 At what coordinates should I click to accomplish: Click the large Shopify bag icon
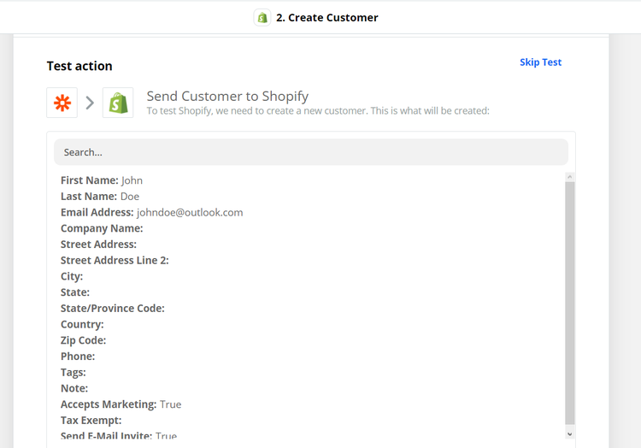tap(118, 103)
